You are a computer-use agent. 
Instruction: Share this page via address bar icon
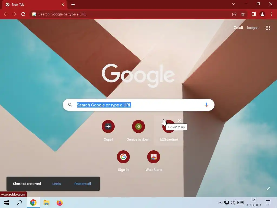pos(234,14)
